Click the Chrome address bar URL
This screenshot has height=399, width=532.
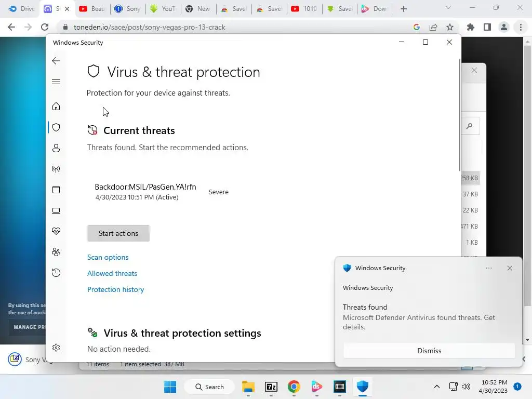149,27
